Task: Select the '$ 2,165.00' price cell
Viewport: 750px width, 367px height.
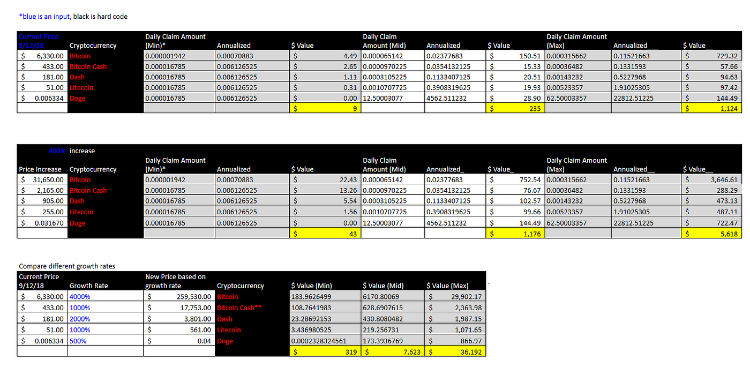Action: [x=42, y=190]
